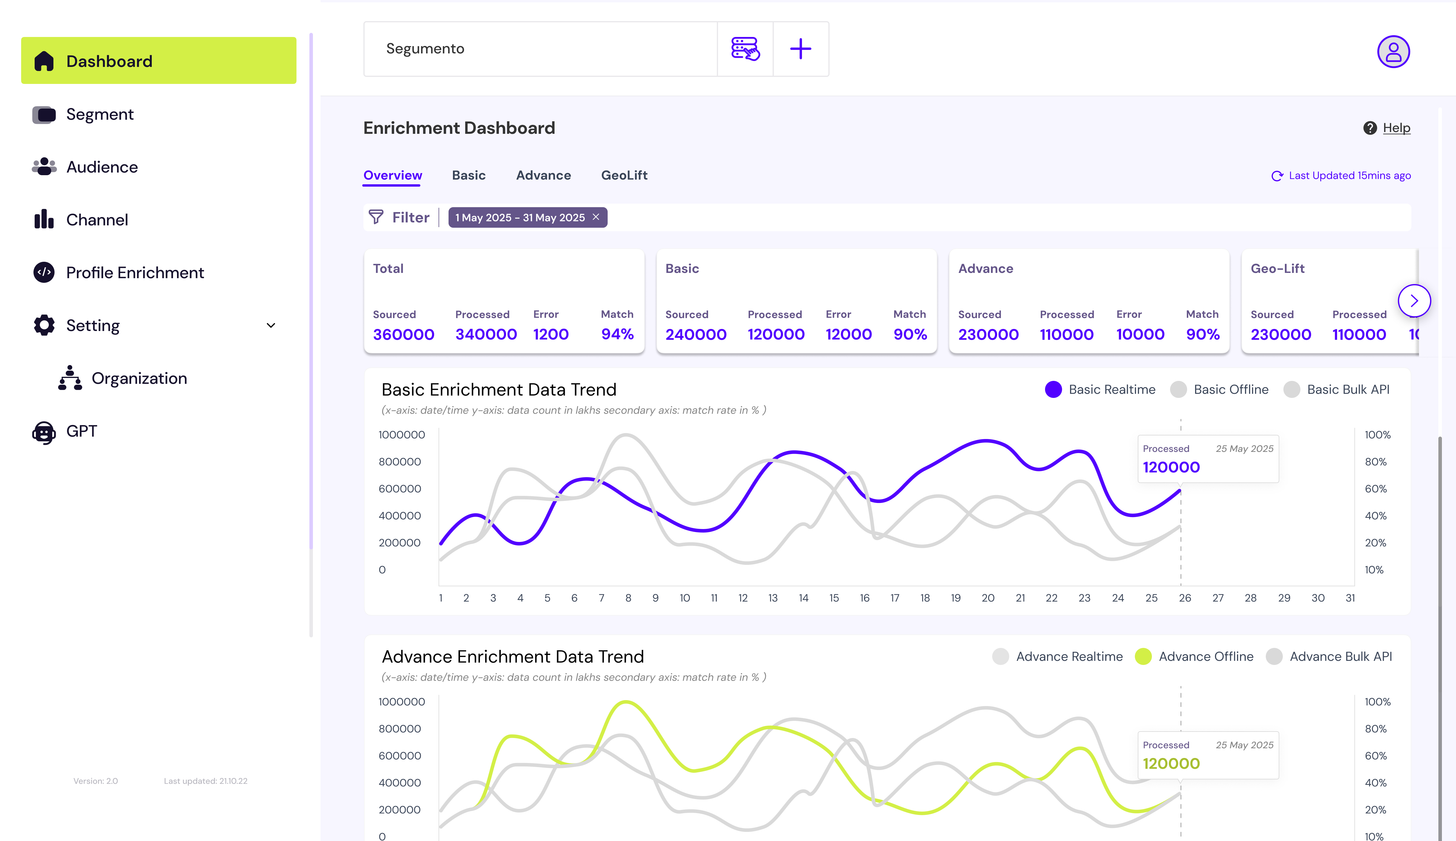Remove the May 2025 date filter chip

596,217
